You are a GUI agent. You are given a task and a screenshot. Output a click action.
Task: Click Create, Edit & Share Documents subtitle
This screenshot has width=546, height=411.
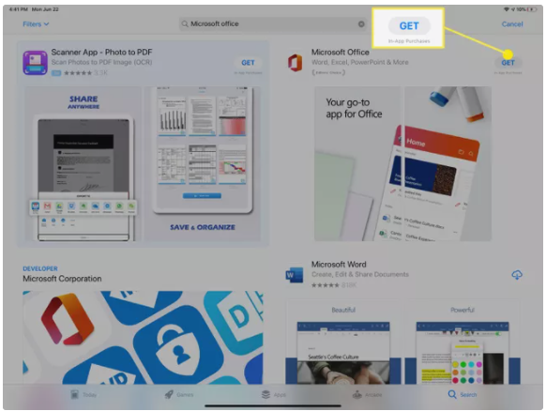tap(359, 274)
